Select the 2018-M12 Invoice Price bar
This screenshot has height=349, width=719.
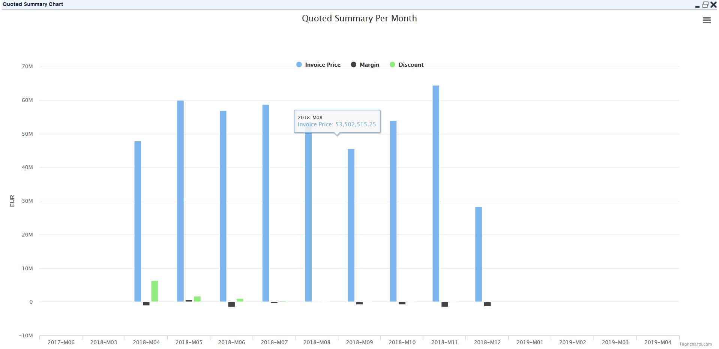pyautogui.click(x=478, y=254)
